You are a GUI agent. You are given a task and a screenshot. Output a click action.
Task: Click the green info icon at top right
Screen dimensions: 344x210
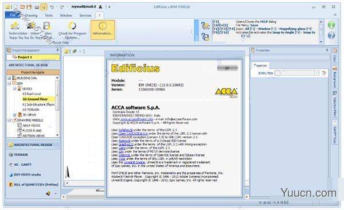(331, 25)
